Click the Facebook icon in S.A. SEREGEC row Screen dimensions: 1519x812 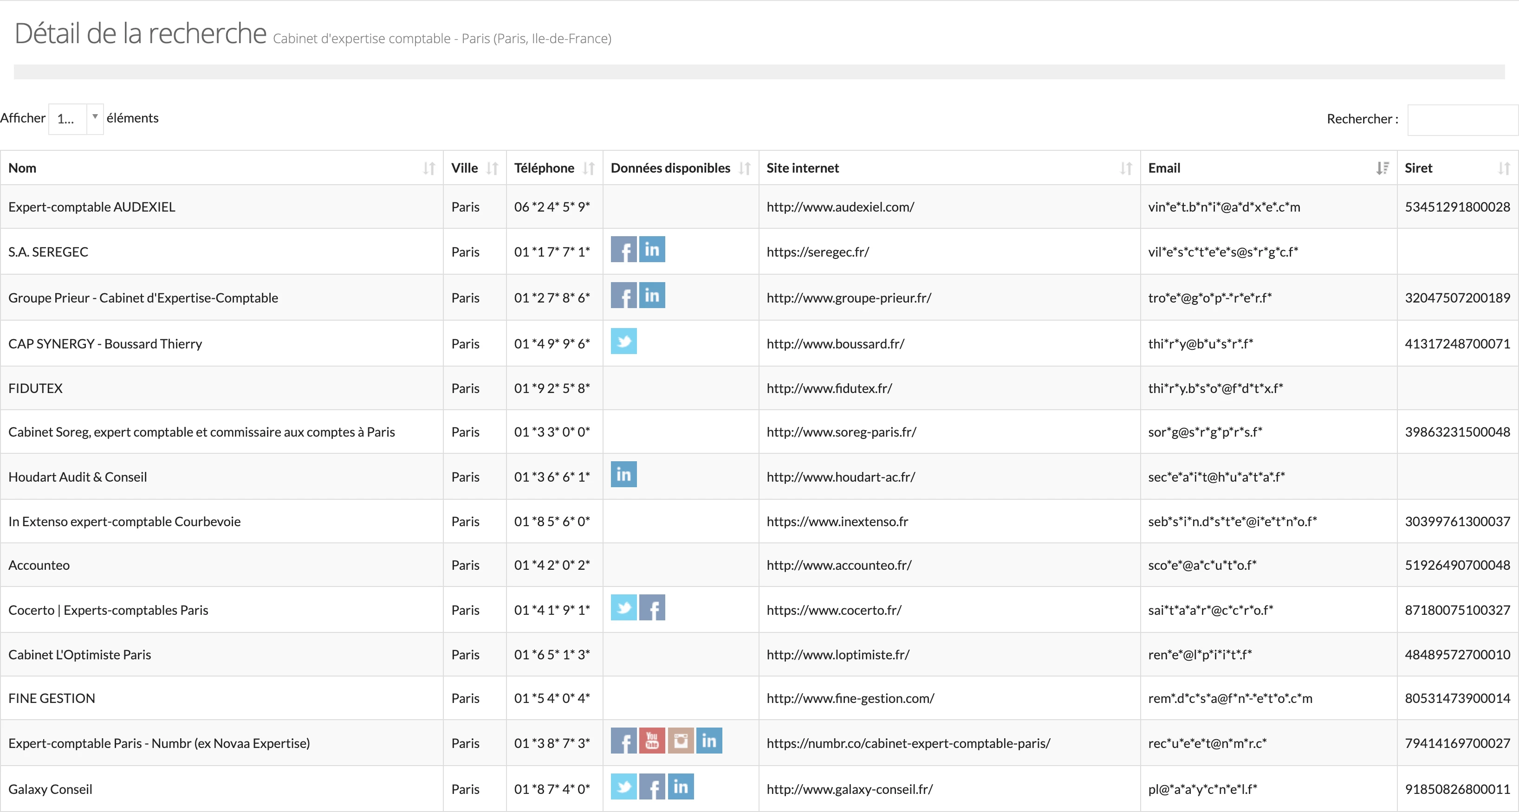[623, 249]
